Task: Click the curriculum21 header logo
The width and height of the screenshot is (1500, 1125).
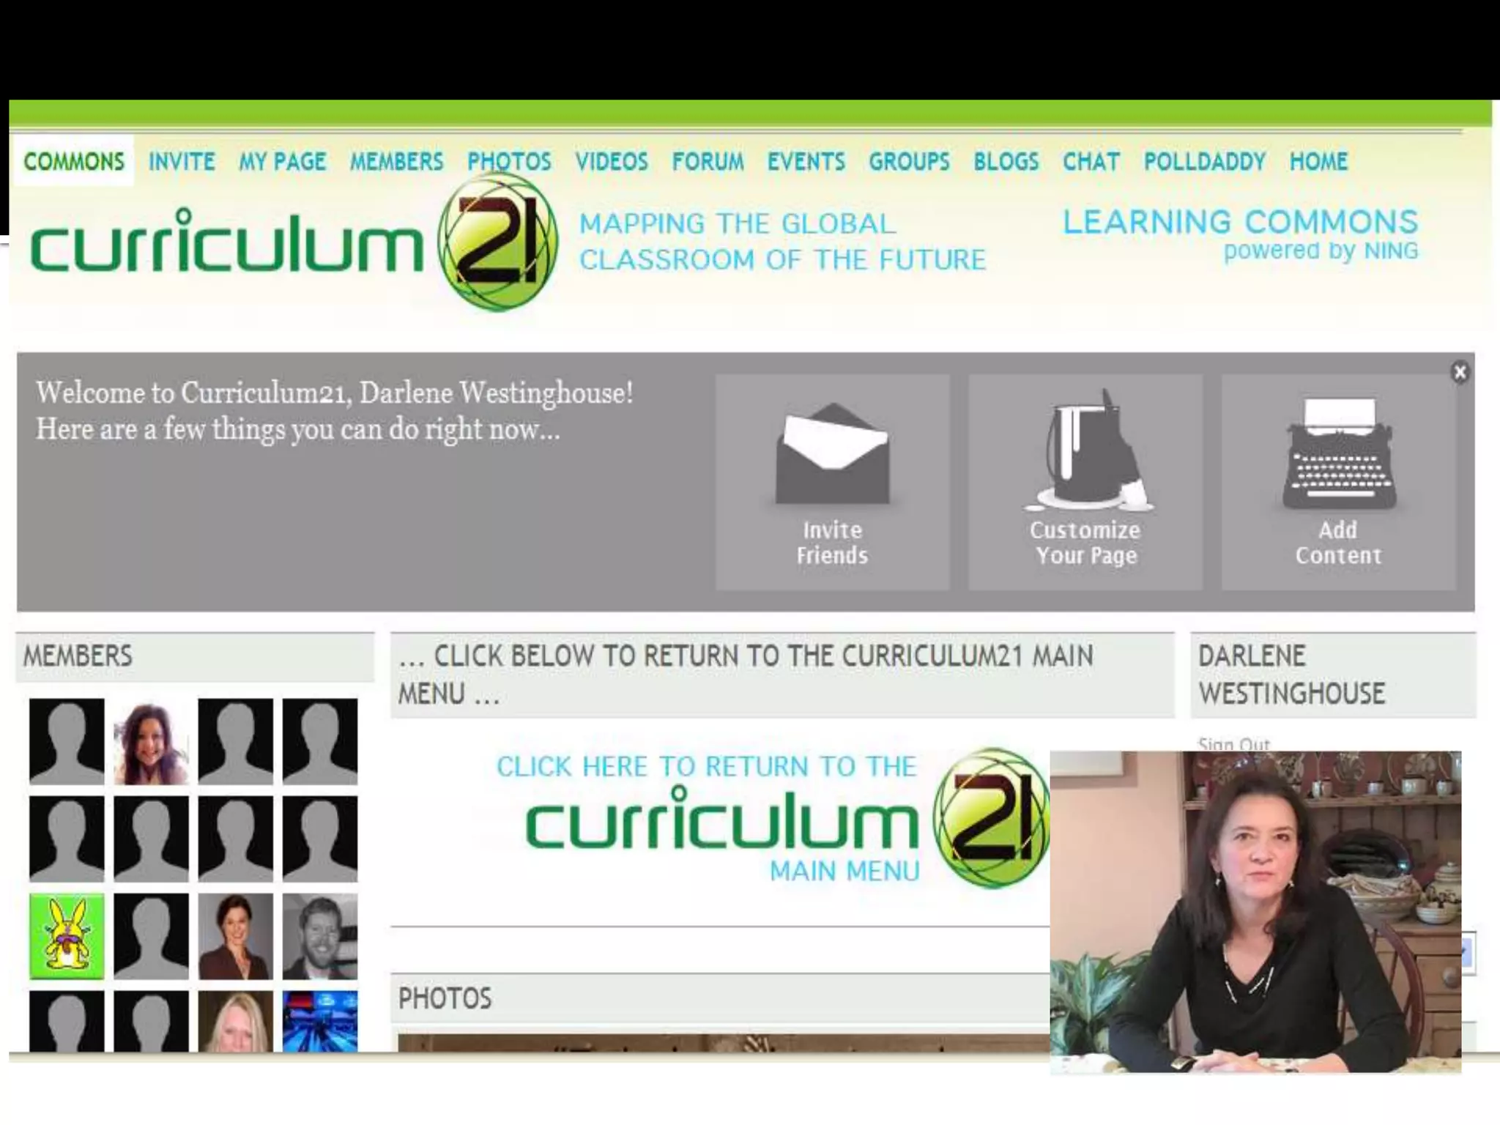Action: 293,242
